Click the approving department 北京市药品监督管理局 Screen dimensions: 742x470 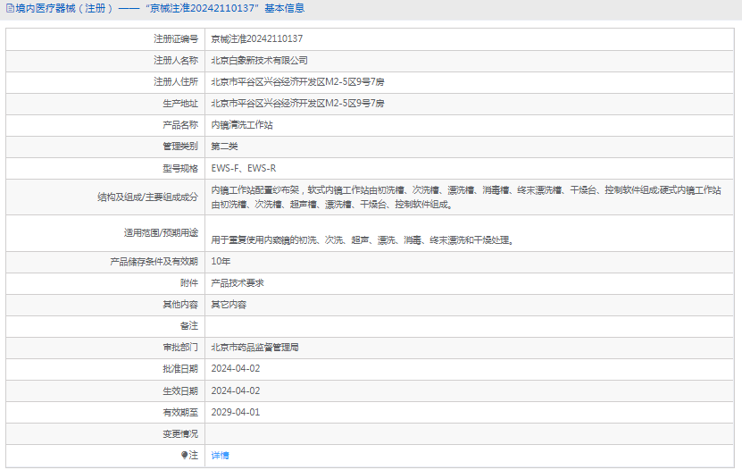click(255, 348)
